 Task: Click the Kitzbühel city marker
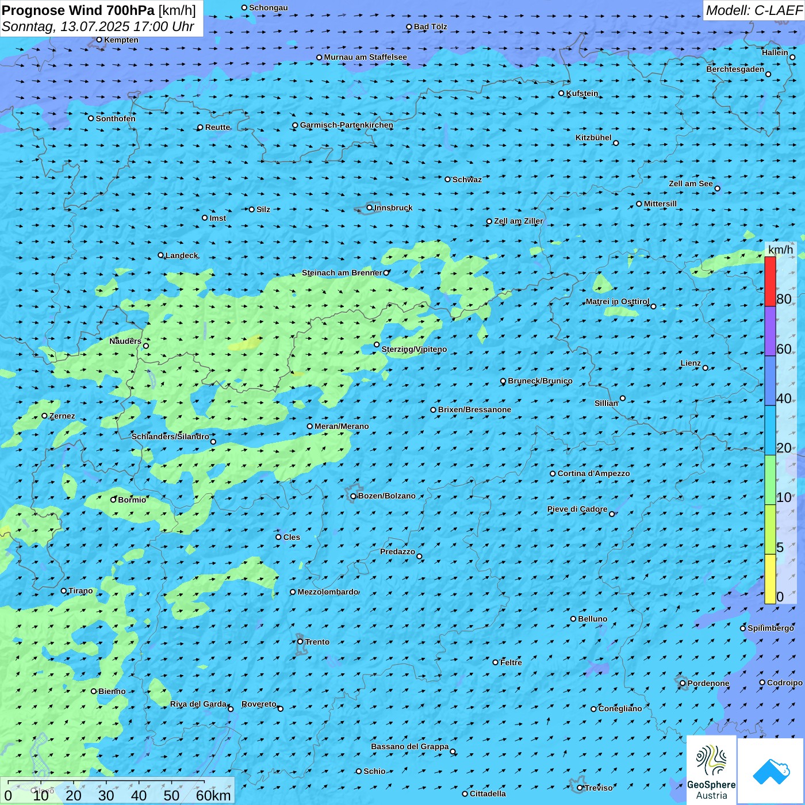coord(616,143)
